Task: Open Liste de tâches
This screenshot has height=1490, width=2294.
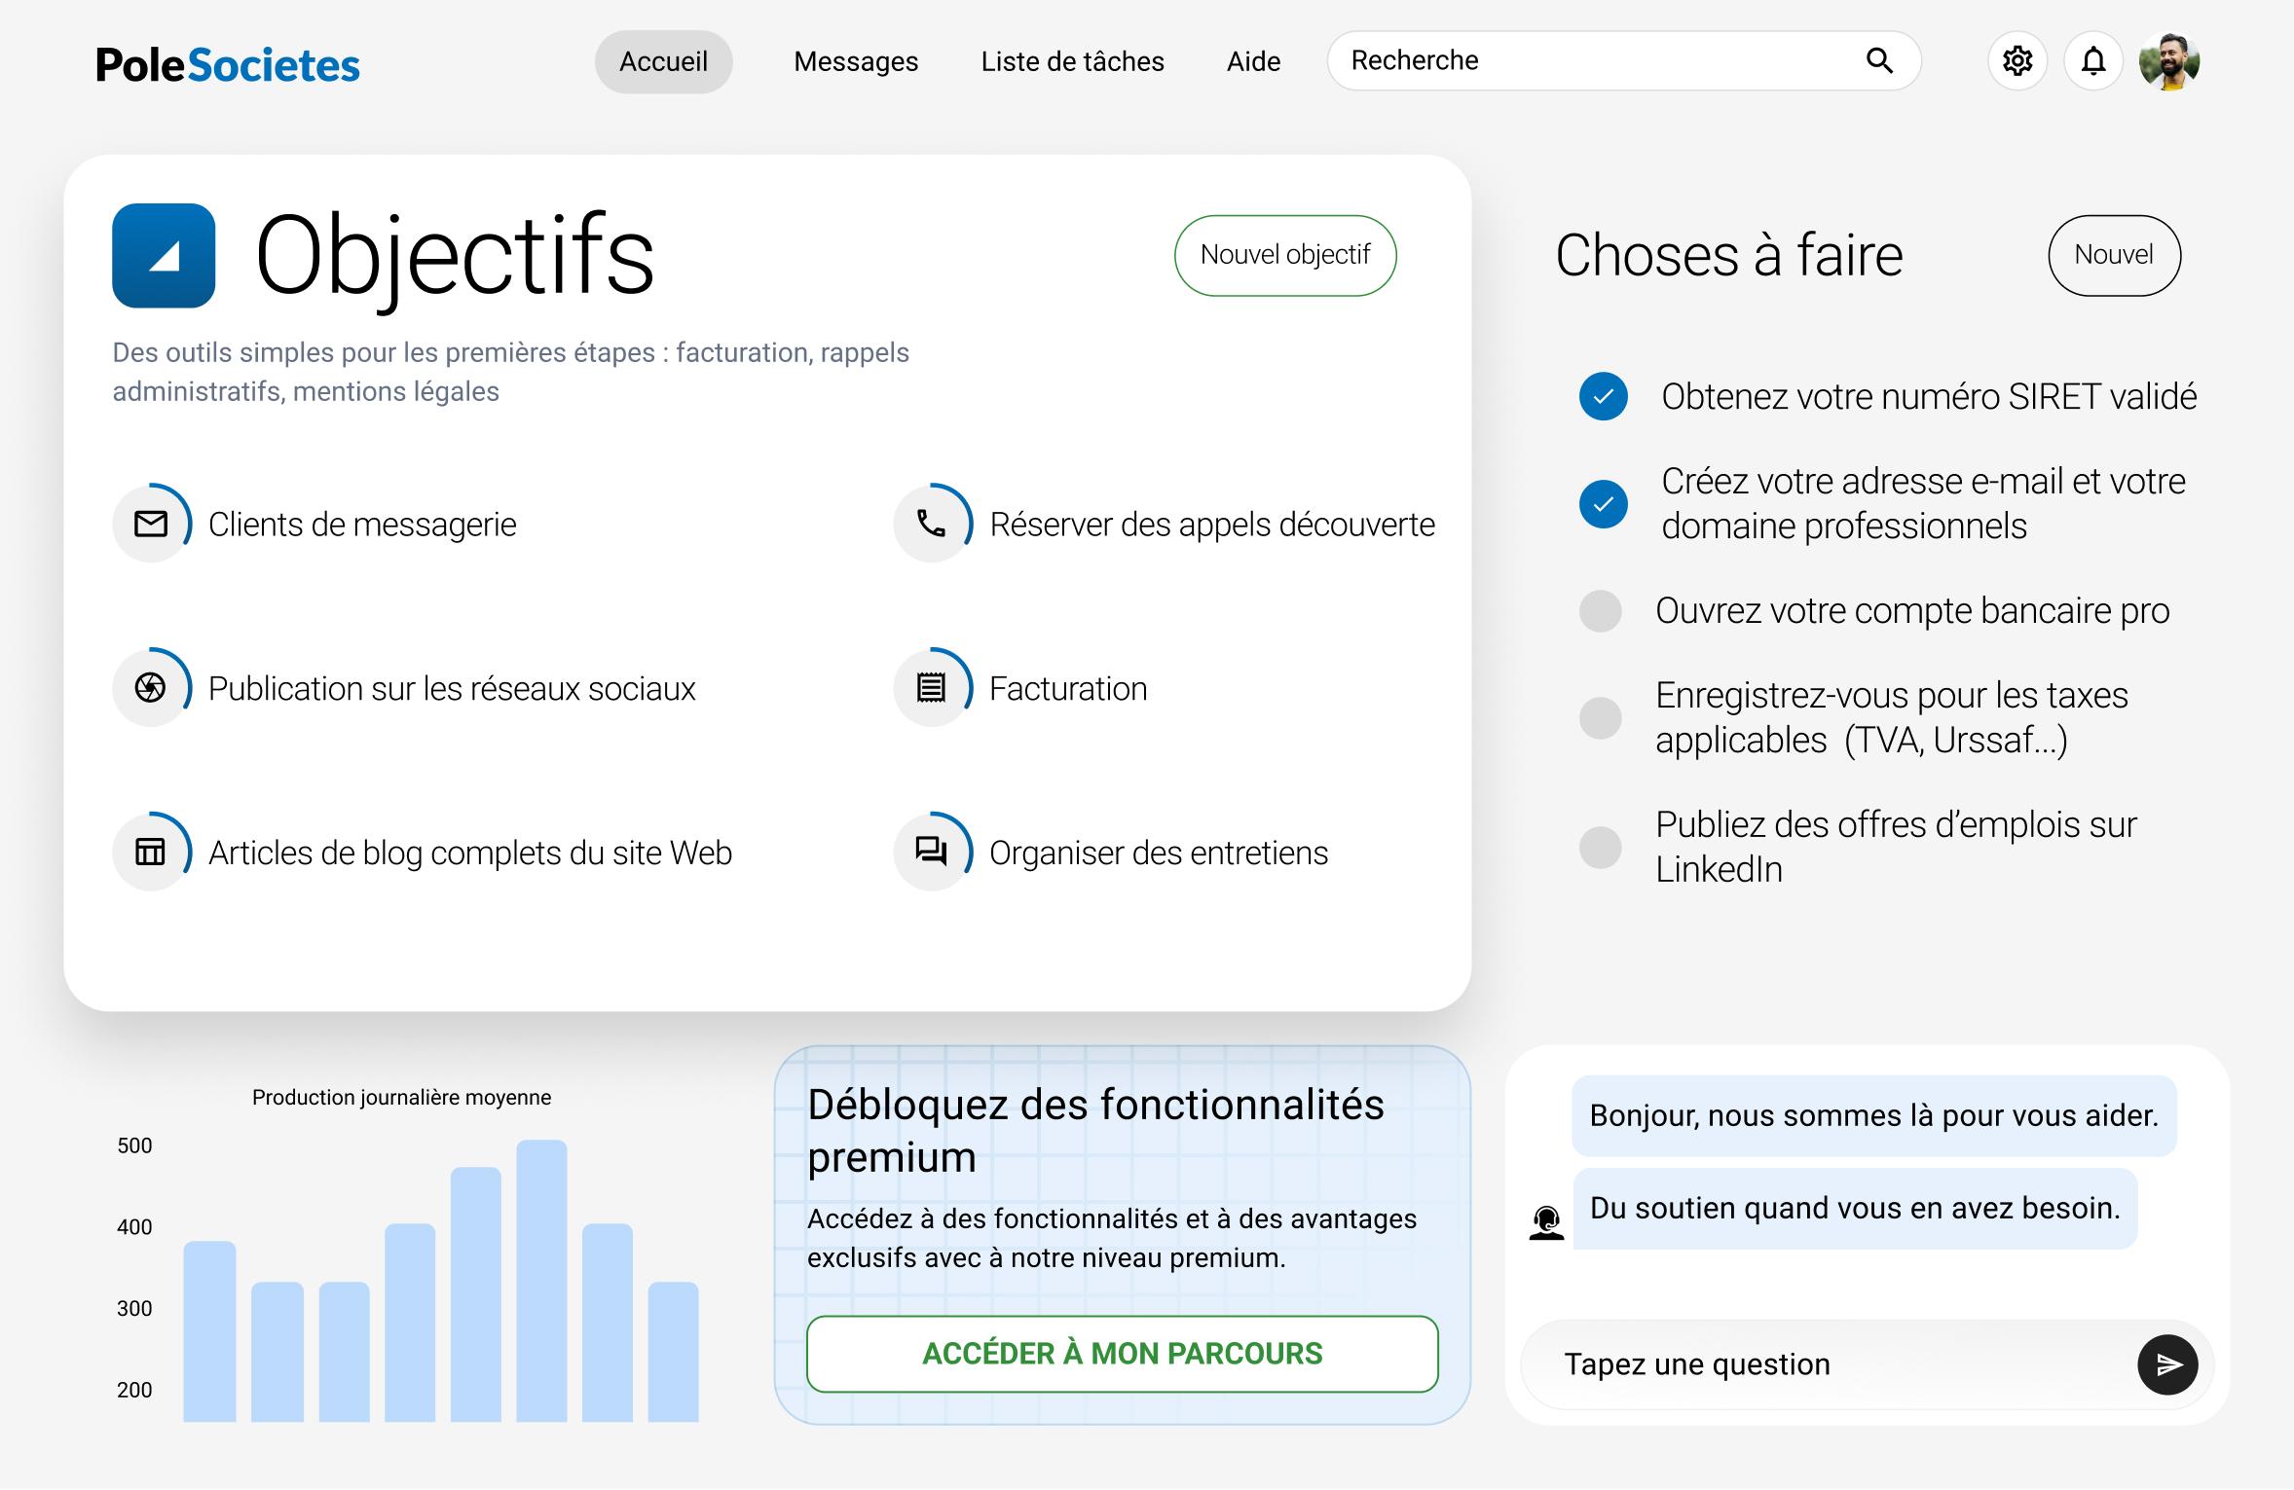Action: click(x=1072, y=61)
